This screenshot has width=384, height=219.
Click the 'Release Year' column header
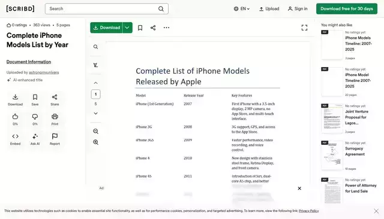[194, 96]
